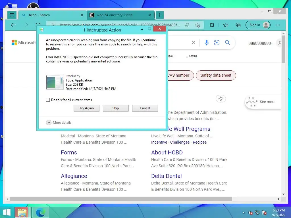Viewport: 291px width, 218px height.
Task: Open the Edge Settings and more menu
Action: pyautogui.click(x=278, y=25)
